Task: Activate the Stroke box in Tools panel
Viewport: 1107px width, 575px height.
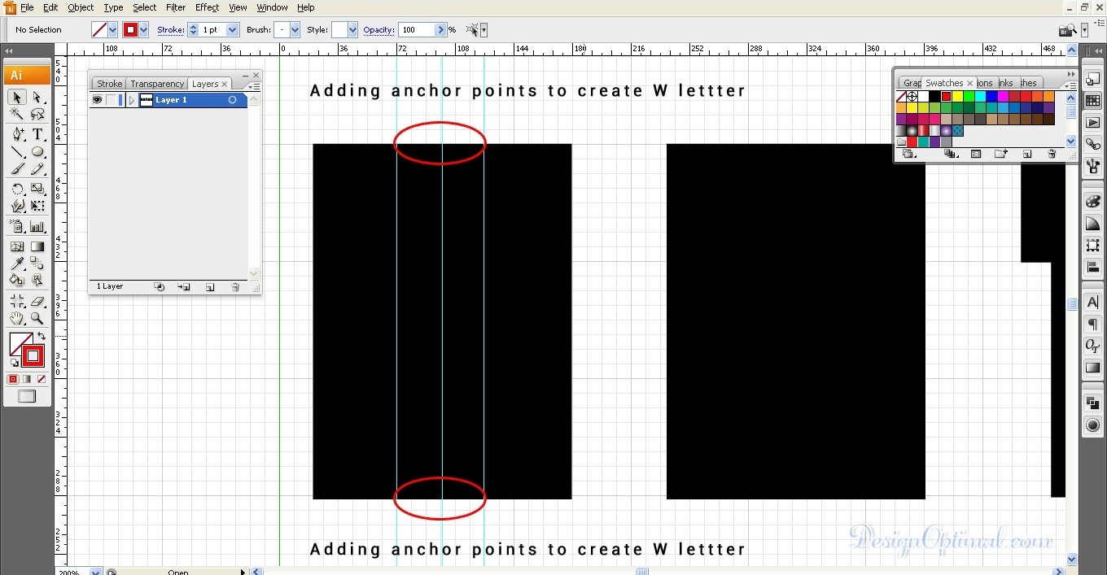Action: tap(33, 355)
